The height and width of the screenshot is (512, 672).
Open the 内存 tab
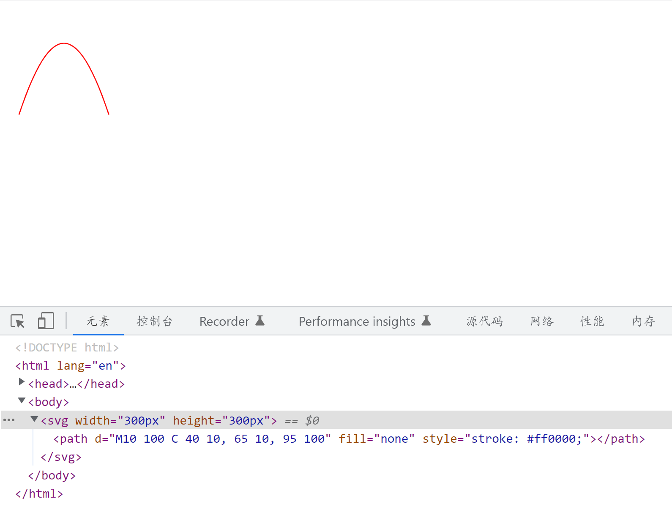(x=643, y=321)
